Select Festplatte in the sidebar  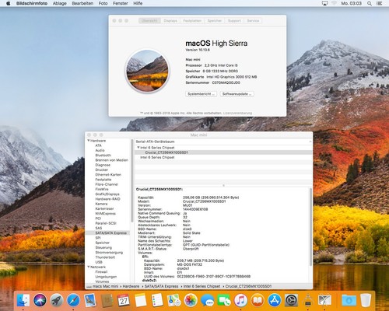click(x=103, y=180)
